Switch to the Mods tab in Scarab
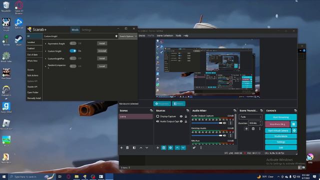The height and width of the screenshot is (180, 320). click(x=75, y=30)
